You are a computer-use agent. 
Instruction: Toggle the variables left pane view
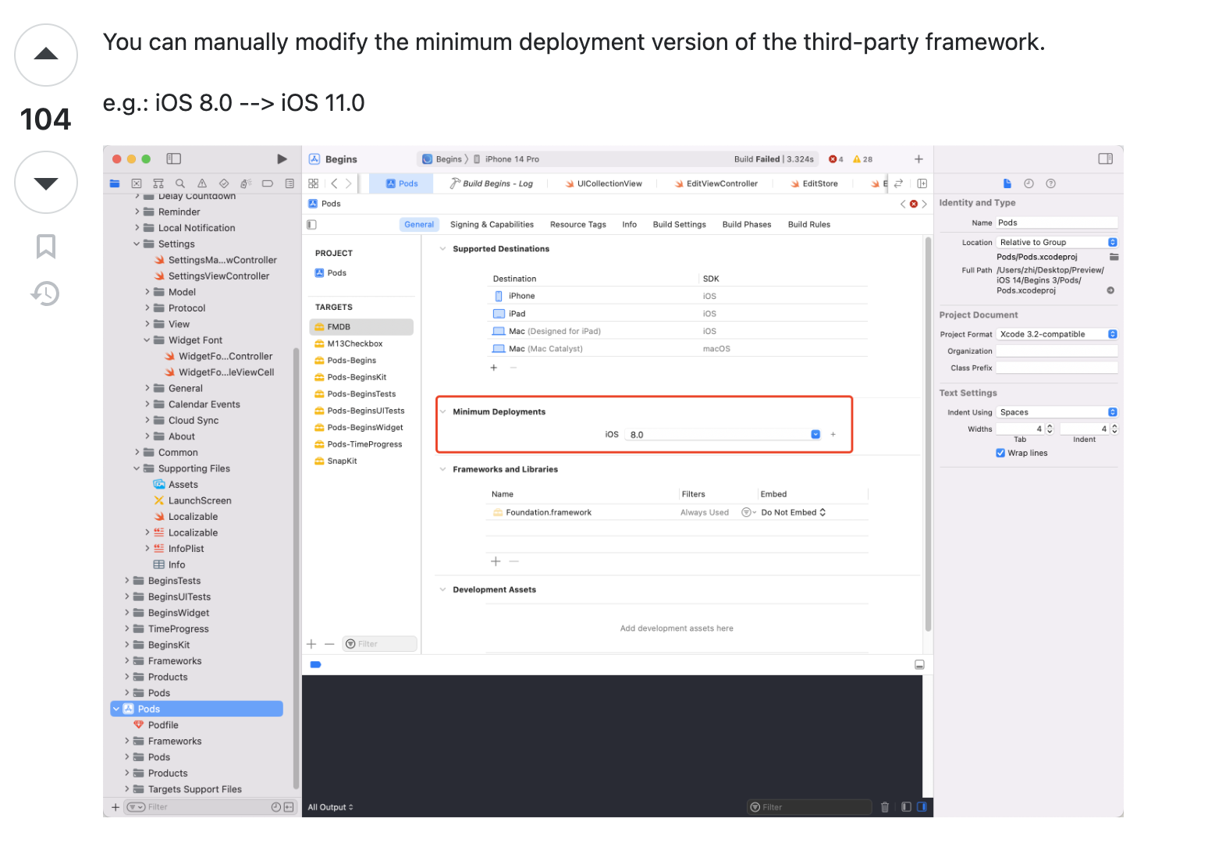906,807
